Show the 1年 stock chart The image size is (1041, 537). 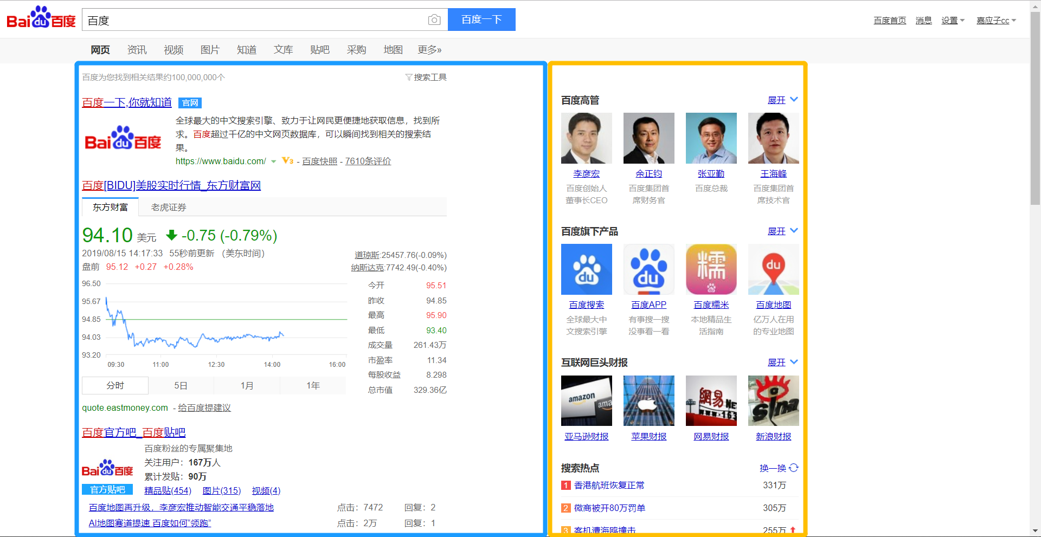pyautogui.click(x=313, y=386)
